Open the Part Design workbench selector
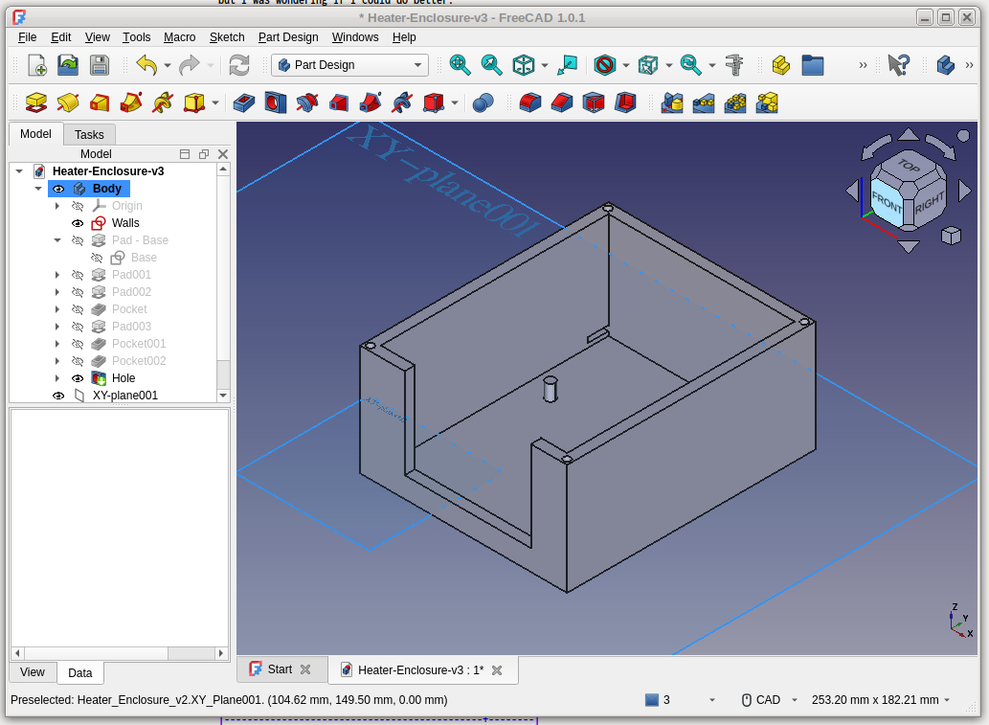Image resolution: width=989 pixels, height=725 pixels. click(348, 65)
